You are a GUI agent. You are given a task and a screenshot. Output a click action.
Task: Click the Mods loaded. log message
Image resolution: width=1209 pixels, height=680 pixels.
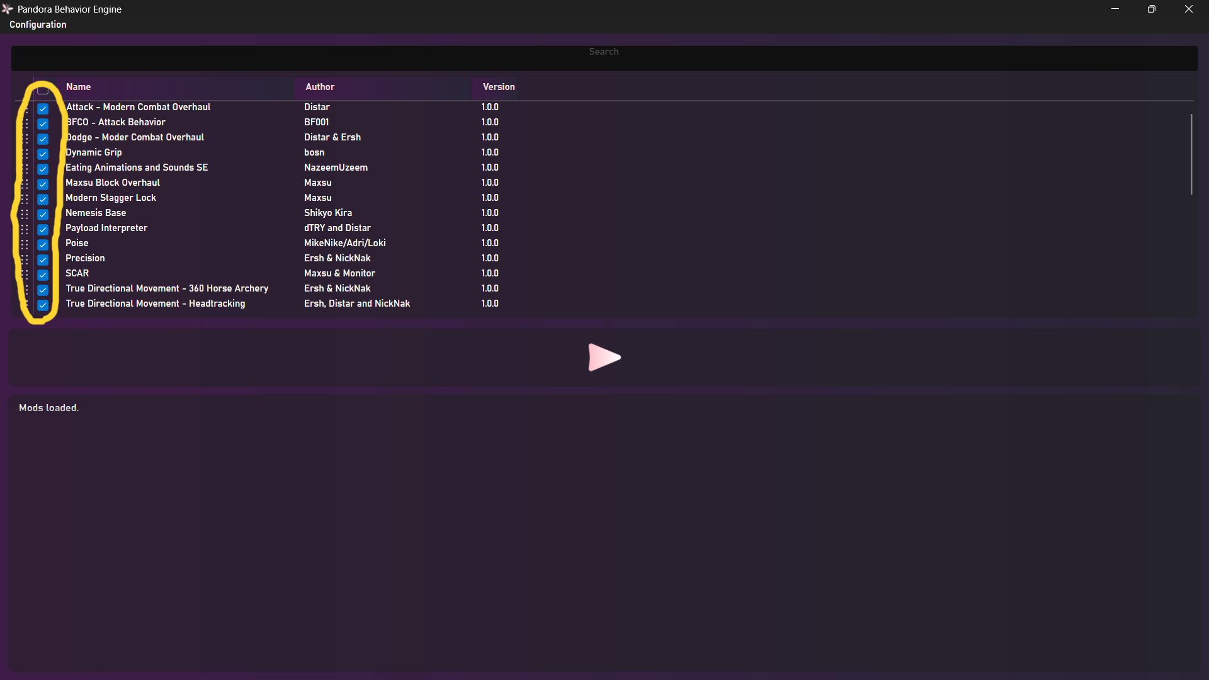point(48,408)
